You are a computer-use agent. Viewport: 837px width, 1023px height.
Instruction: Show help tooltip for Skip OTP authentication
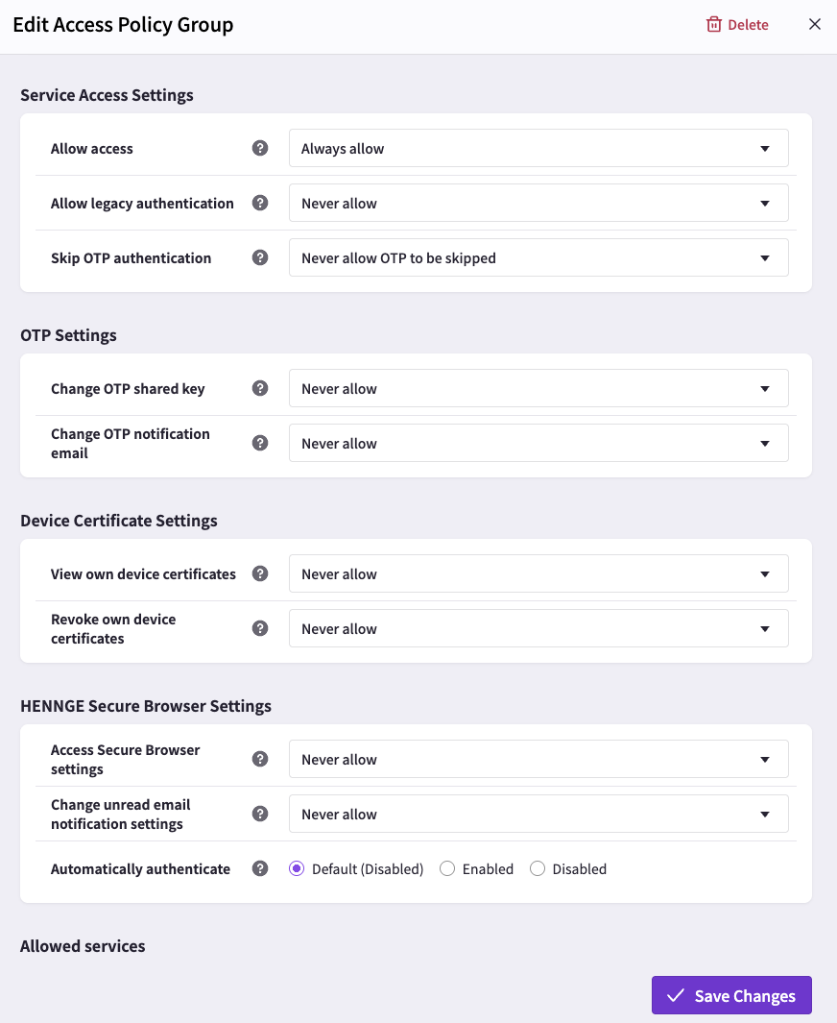(x=260, y=257)
